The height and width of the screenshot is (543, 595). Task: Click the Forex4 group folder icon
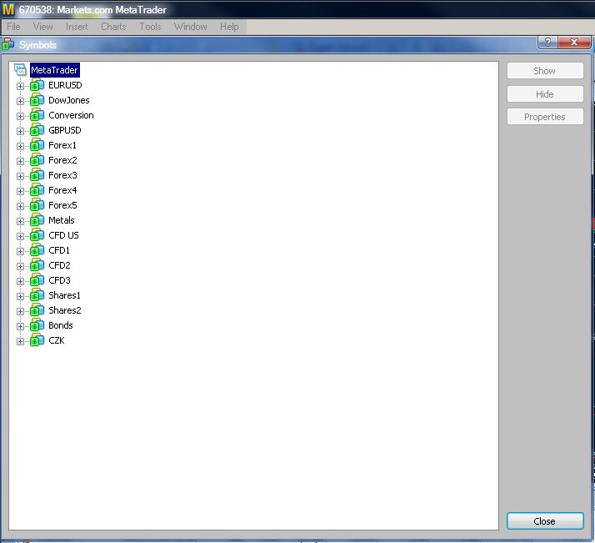pos(37,191)
